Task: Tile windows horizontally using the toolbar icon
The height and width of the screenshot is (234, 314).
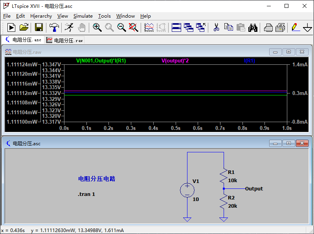Action: [x=176, y=27]
